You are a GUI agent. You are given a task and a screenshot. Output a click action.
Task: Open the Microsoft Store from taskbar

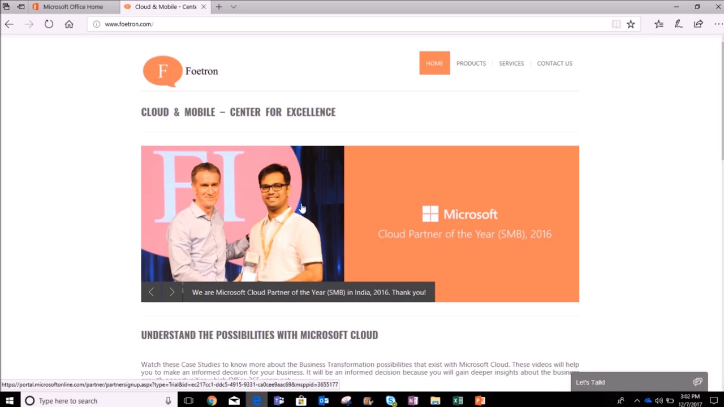301,401
